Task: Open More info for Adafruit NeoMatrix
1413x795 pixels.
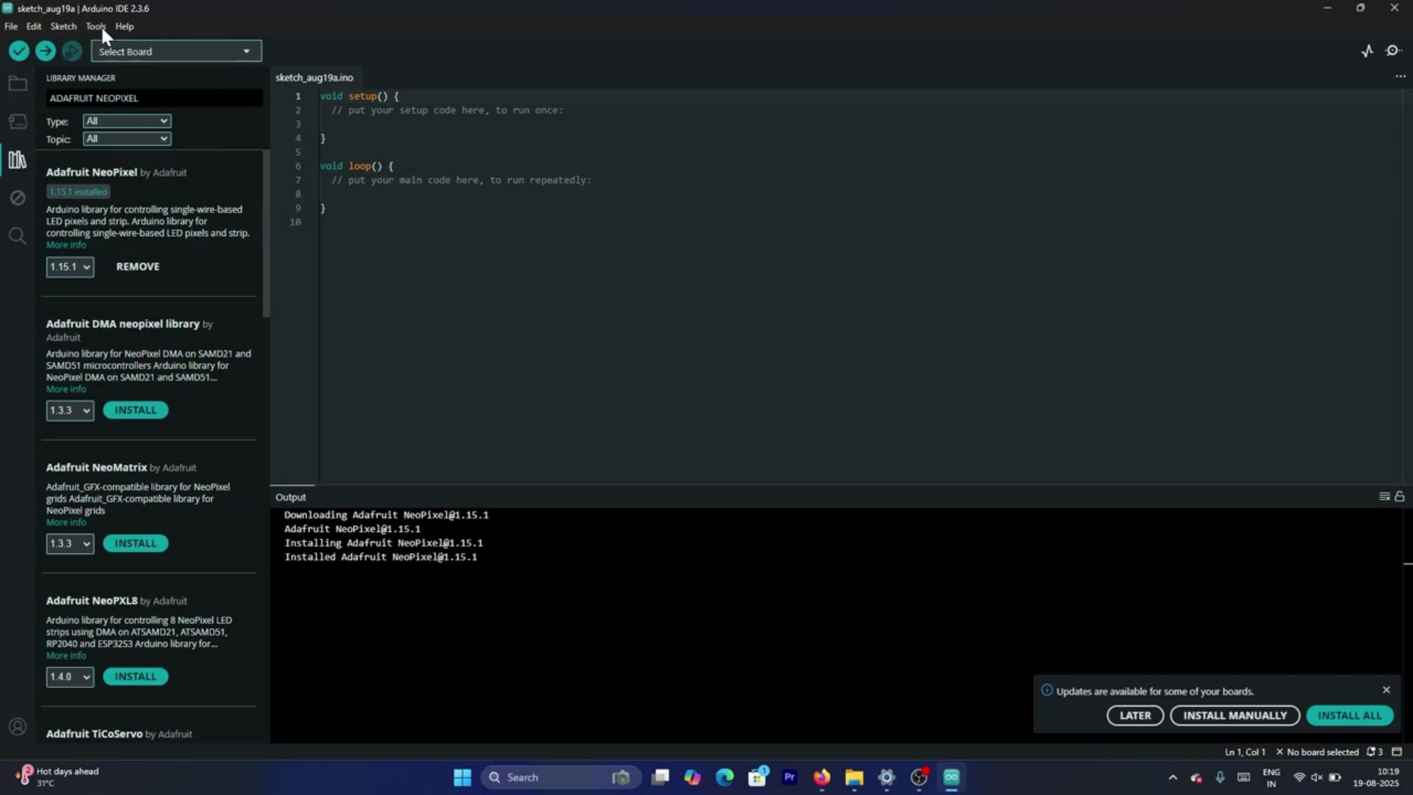Action: [x=66, y=522]
